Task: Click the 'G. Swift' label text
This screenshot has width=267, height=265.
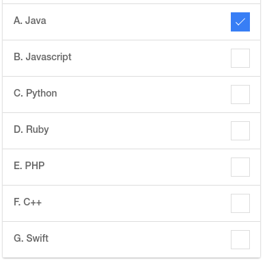Action: pyautogui.click(x=31, y=238)
